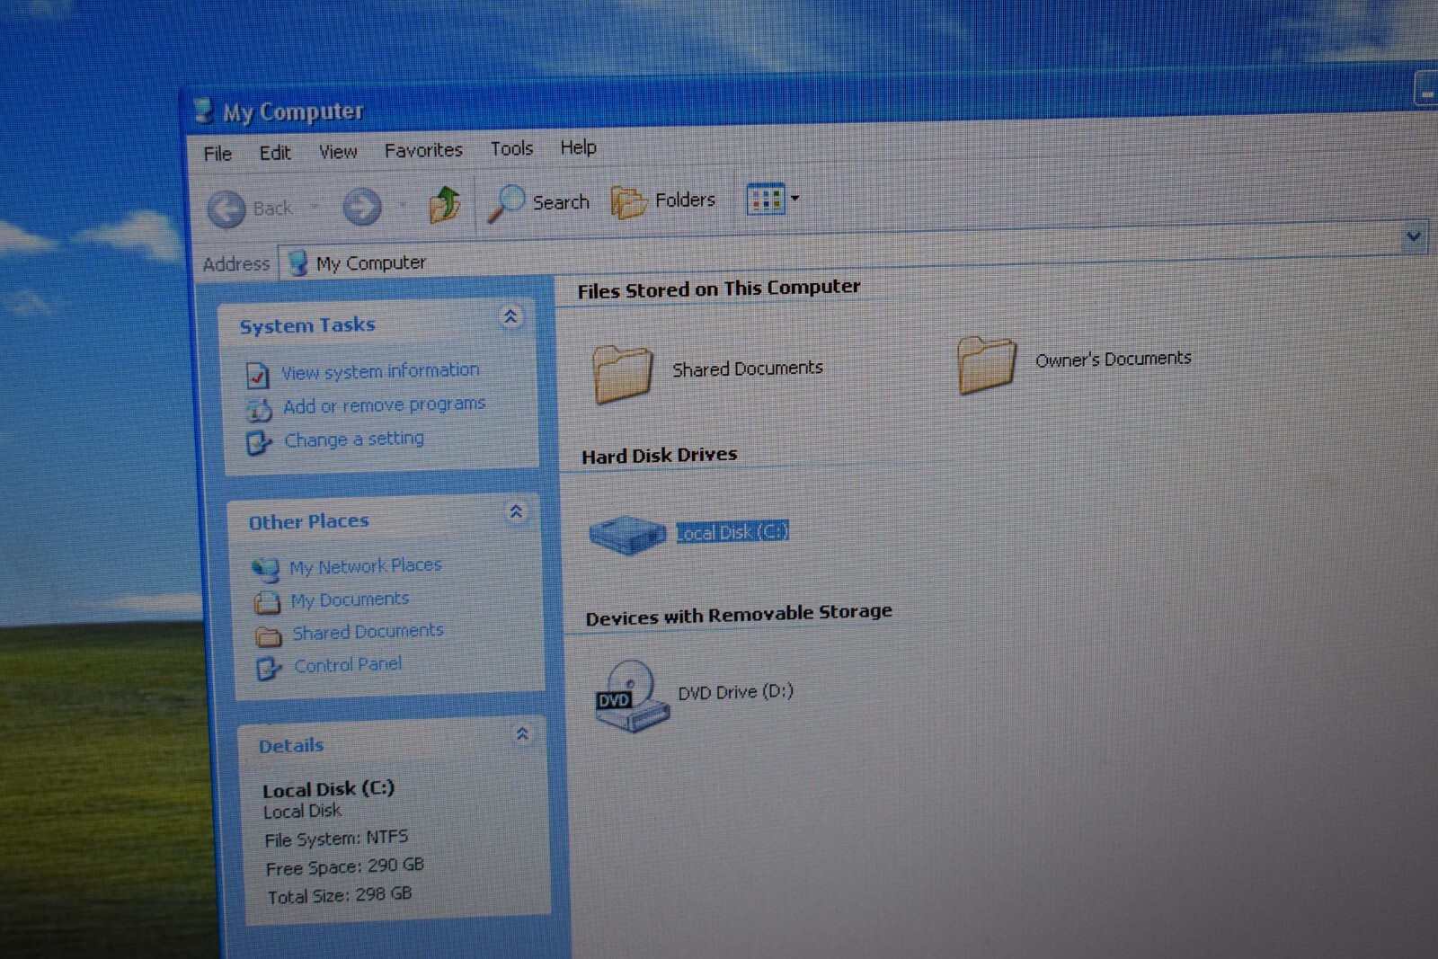Click Change a setting link
The image size is (1438, 959).
tap(354, 439)
